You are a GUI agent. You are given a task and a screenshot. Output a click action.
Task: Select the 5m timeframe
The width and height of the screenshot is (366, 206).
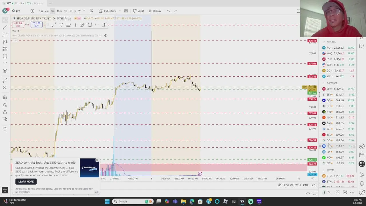[x=53, y=11]
